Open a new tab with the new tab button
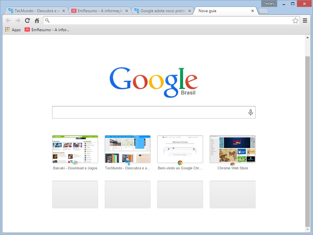313x235 pixels. click(x=263, y=11)
